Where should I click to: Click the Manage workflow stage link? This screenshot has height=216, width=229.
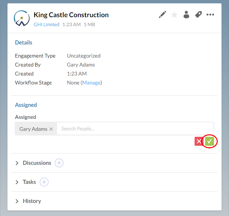pyautogui.click(x=91, y=83)
